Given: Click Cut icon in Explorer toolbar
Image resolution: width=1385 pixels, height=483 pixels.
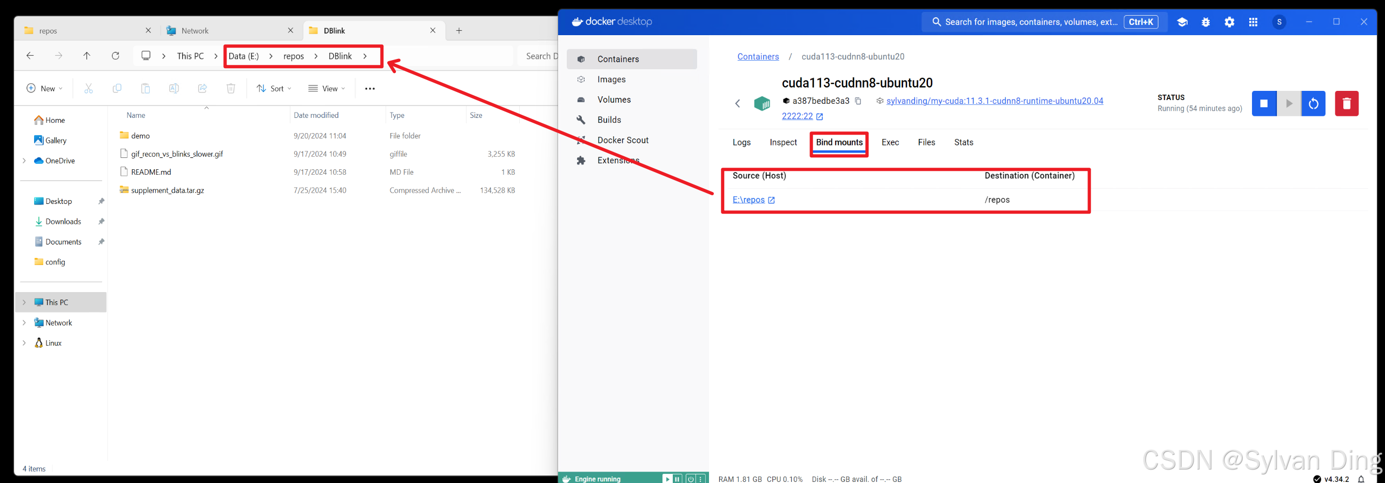Looking at the screenshot, I should coord(89,89).
